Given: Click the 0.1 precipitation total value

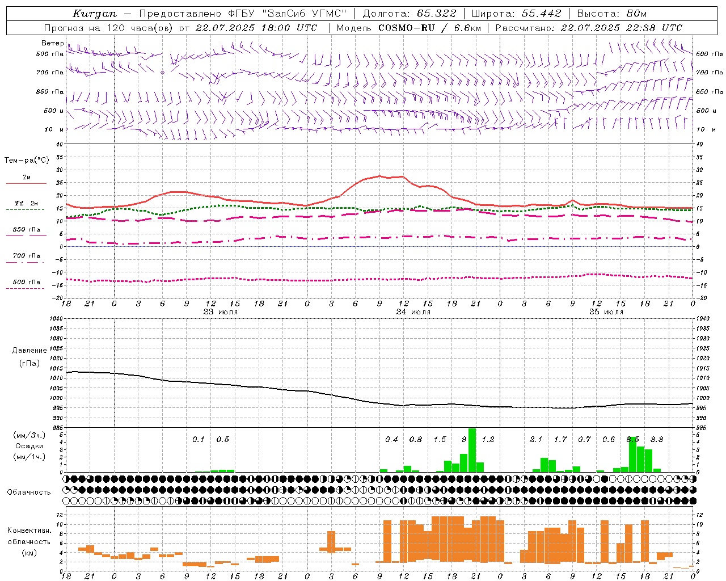Looking at the screenshot, I should [199, 439].
